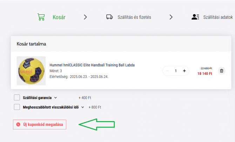Open the Hummel hmlCLASSIC Elite Handball product link
The width and height of the screenshot is (235, 142).
point(92,65)
